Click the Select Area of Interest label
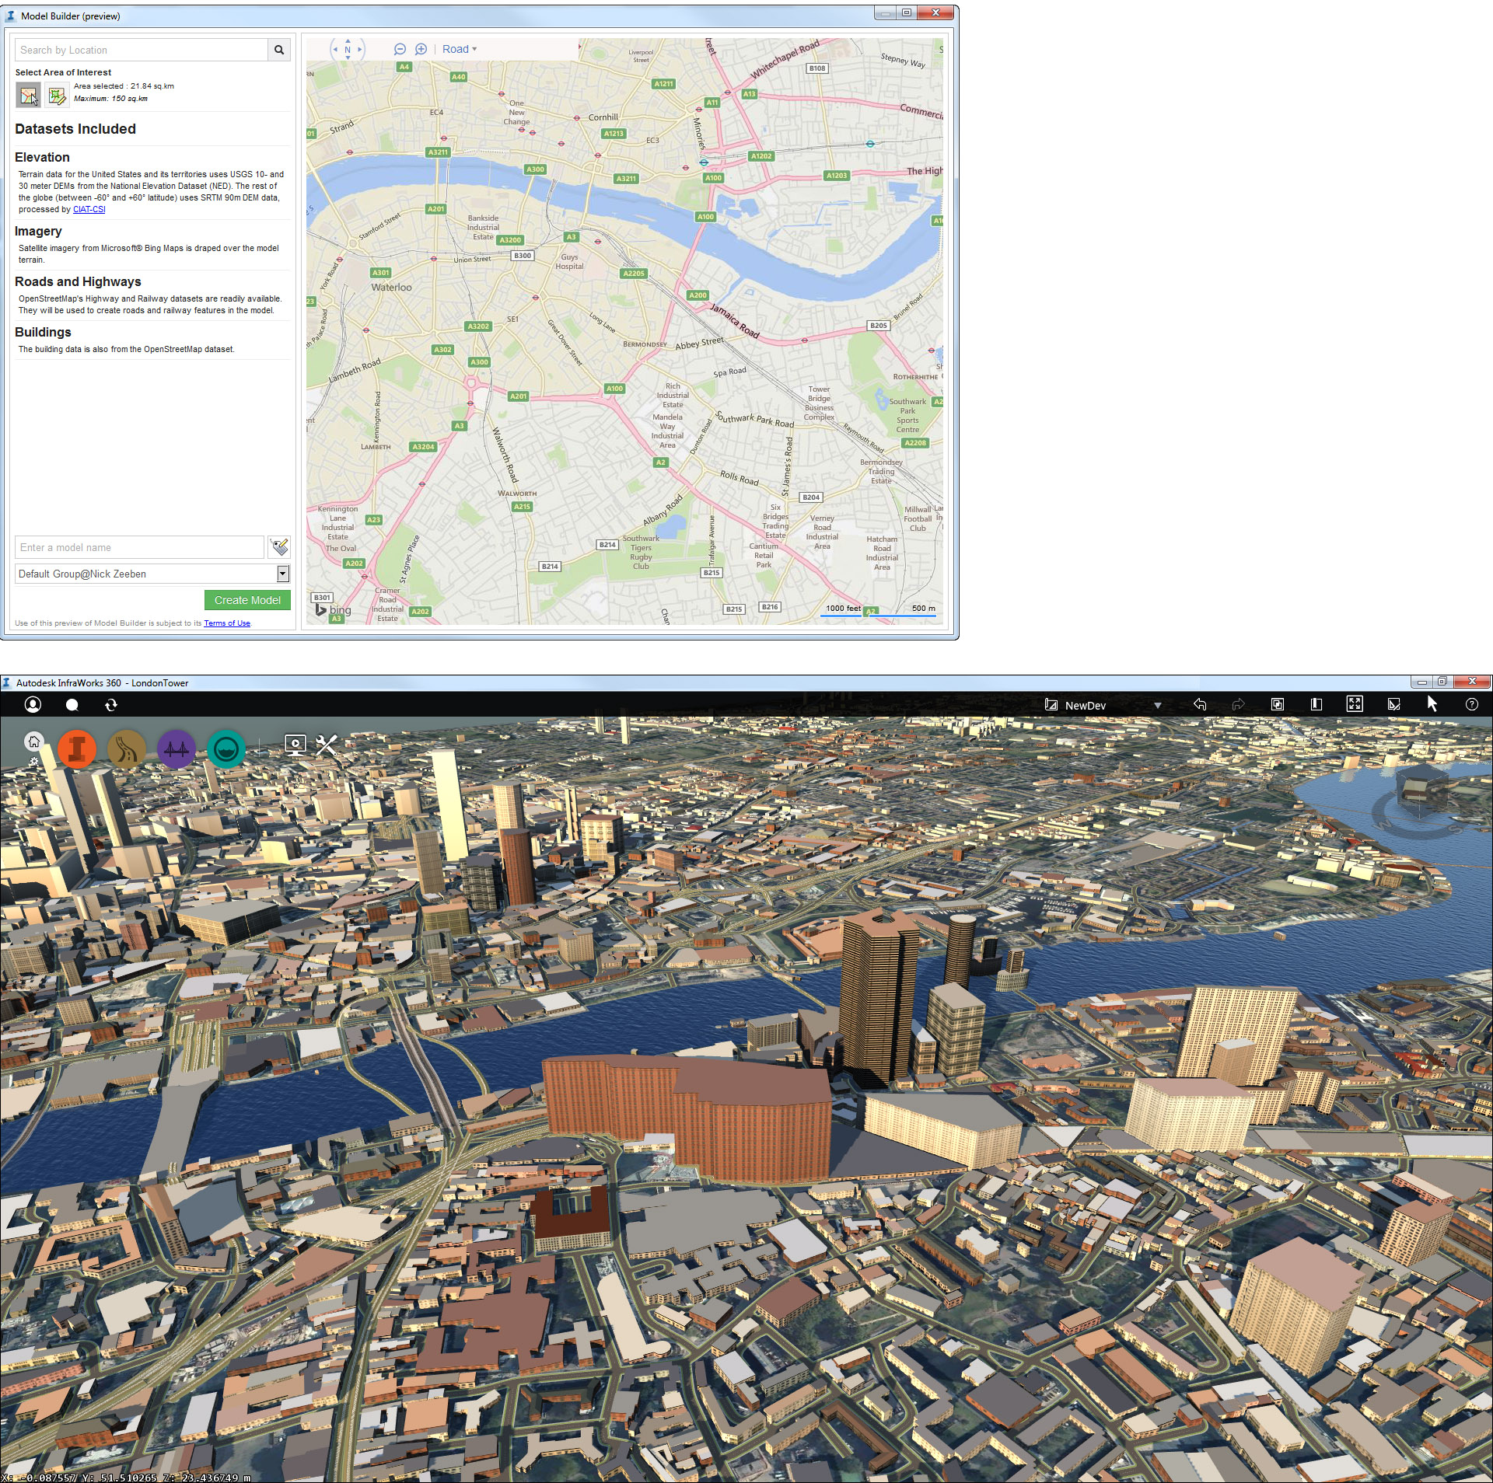Image resolution: width=1493 pixels, height=1483 pixels. tap(63, 72)
